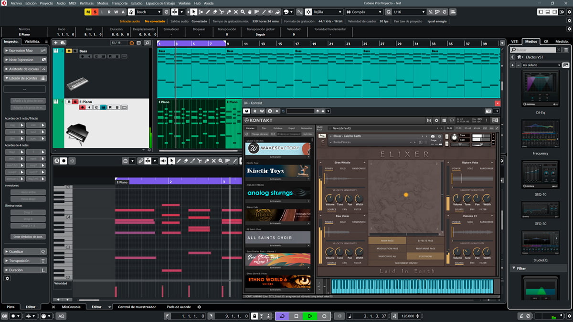Select the Range Selection tool in main toolbar
Screen dimensions: 573x322
tap(200, 11)
